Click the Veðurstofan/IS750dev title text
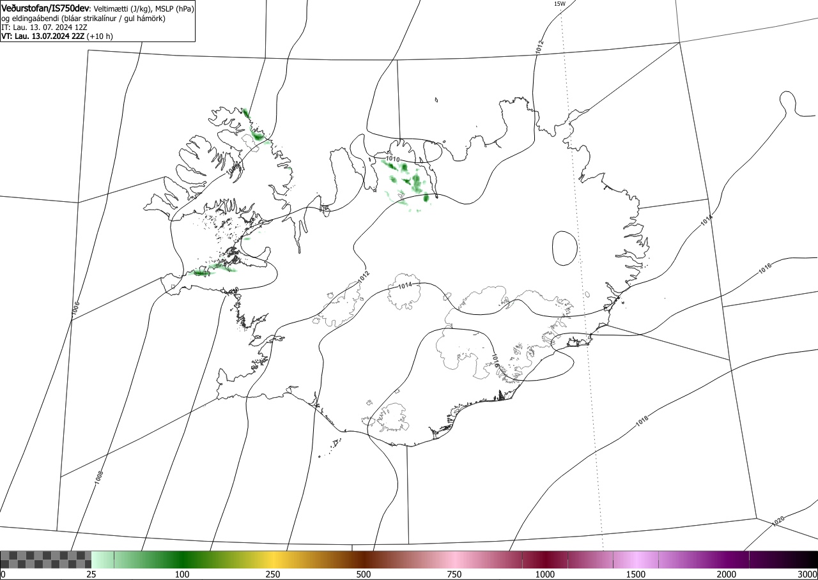 tap(45, 8)
